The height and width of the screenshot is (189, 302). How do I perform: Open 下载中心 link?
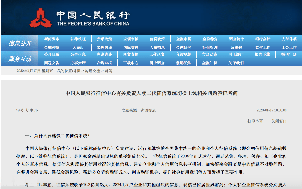pyautogui.click(x=131, y=63)
